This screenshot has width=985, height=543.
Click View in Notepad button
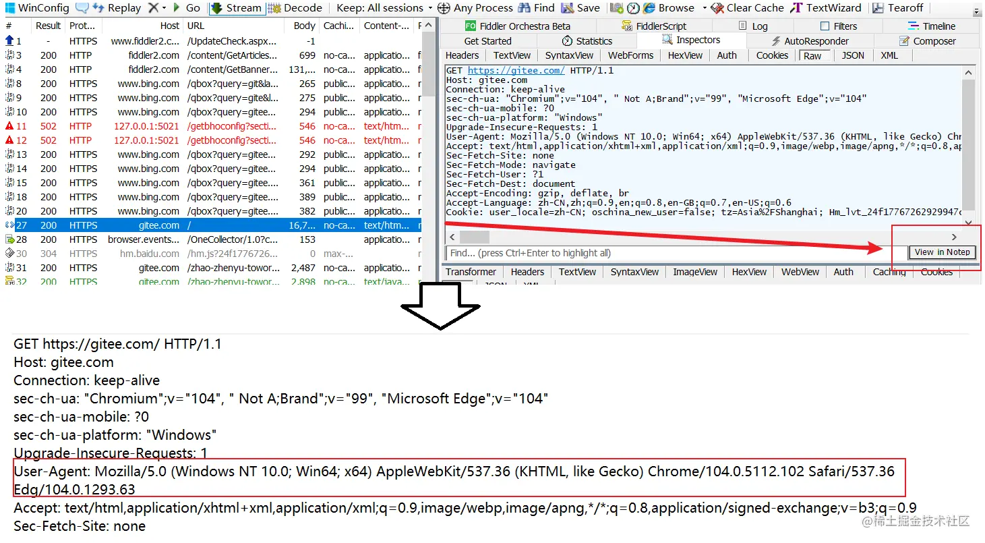(x=942, y=252)
